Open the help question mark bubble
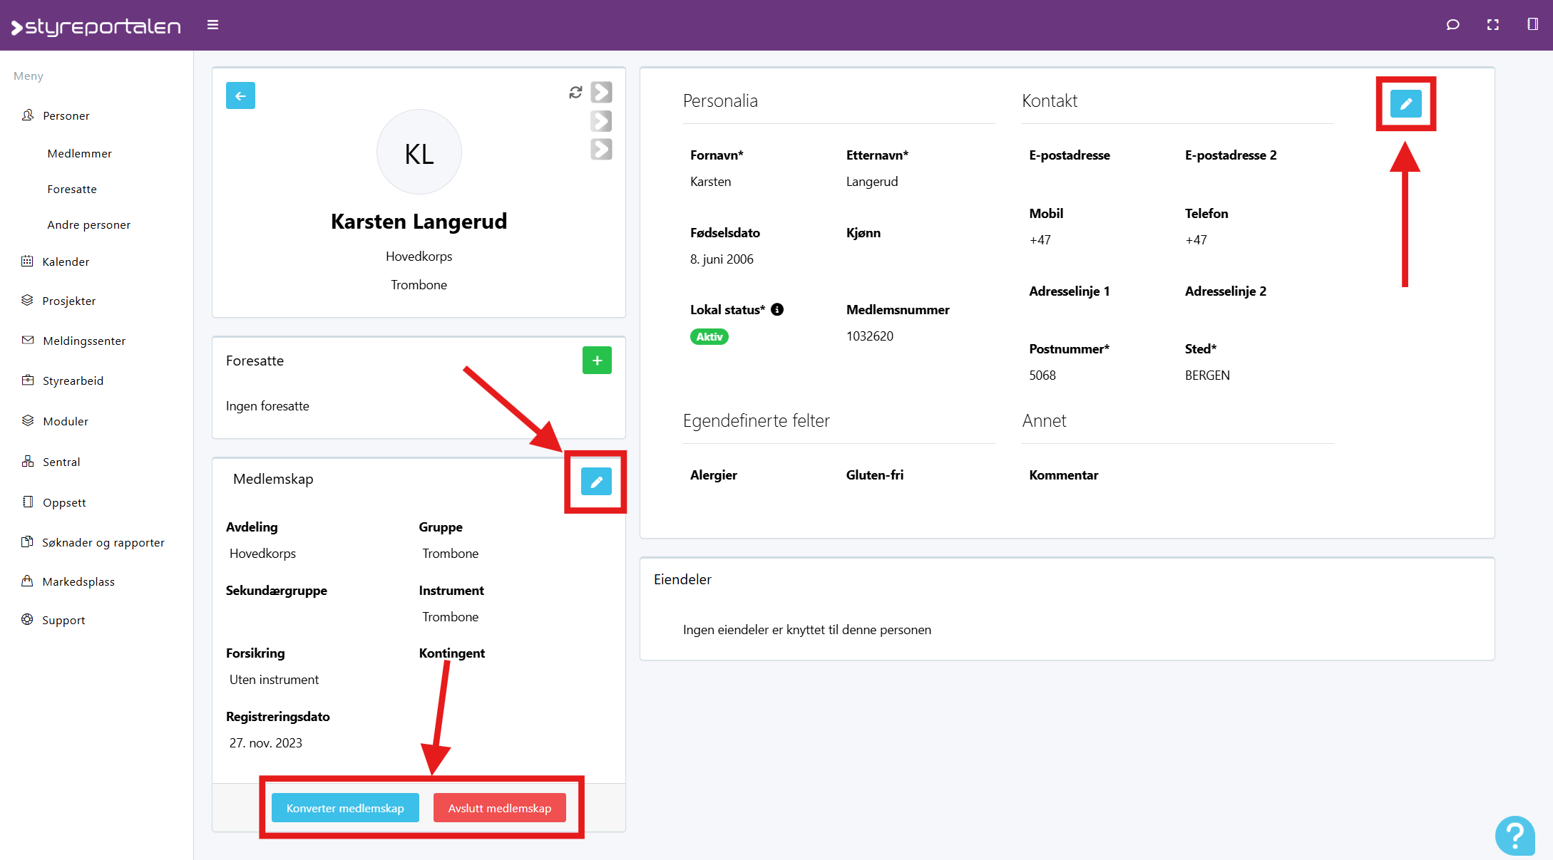The height and width of the screenshot is (860, 1553). tap(1514, 835)
